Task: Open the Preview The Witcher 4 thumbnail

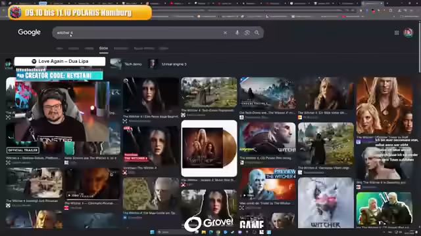Action: [x=268, y=184]
